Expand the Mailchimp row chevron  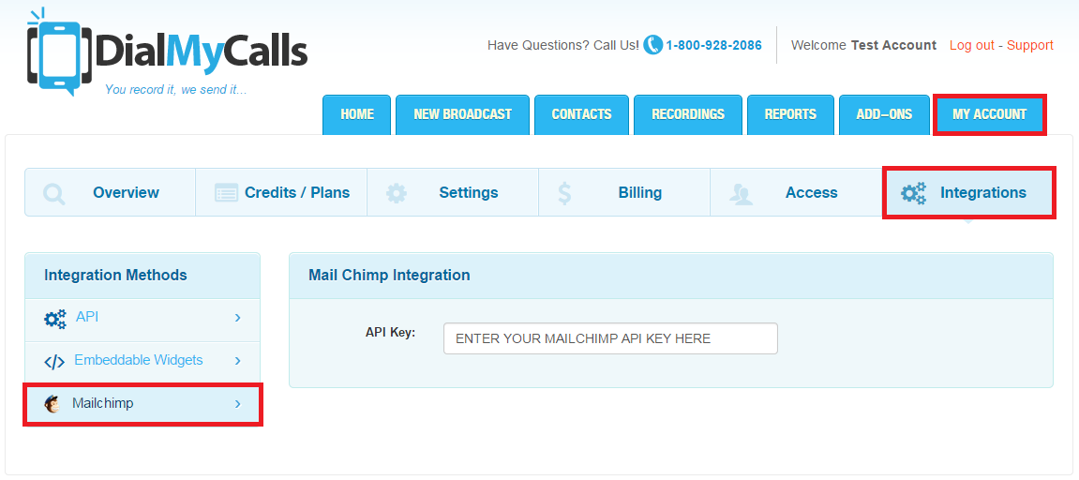coord(238,404)
